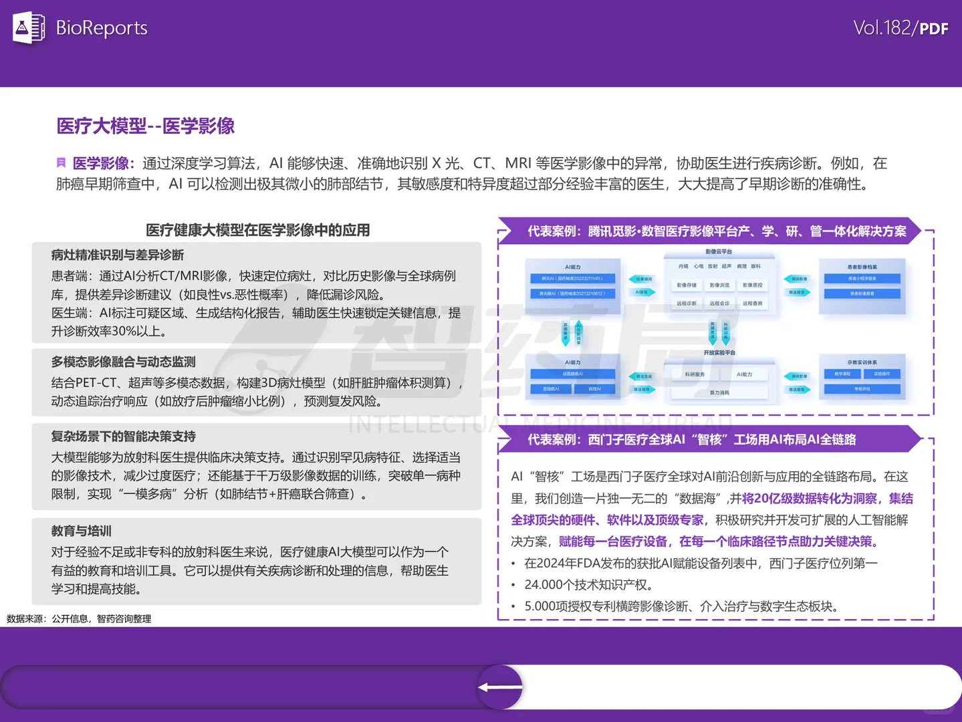Toggle the 影像质控 module
The width and height of the screenshot is (962, 722).
click(752, 285)
